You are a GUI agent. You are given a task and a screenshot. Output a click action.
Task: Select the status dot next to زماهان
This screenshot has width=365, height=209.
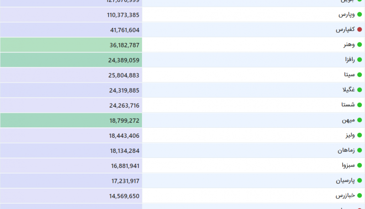(x=360, y=150)
